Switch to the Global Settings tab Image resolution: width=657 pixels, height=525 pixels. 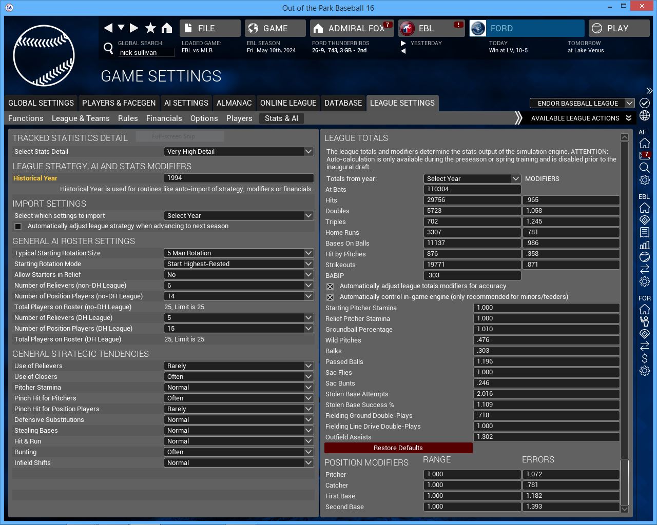(41, 103)
